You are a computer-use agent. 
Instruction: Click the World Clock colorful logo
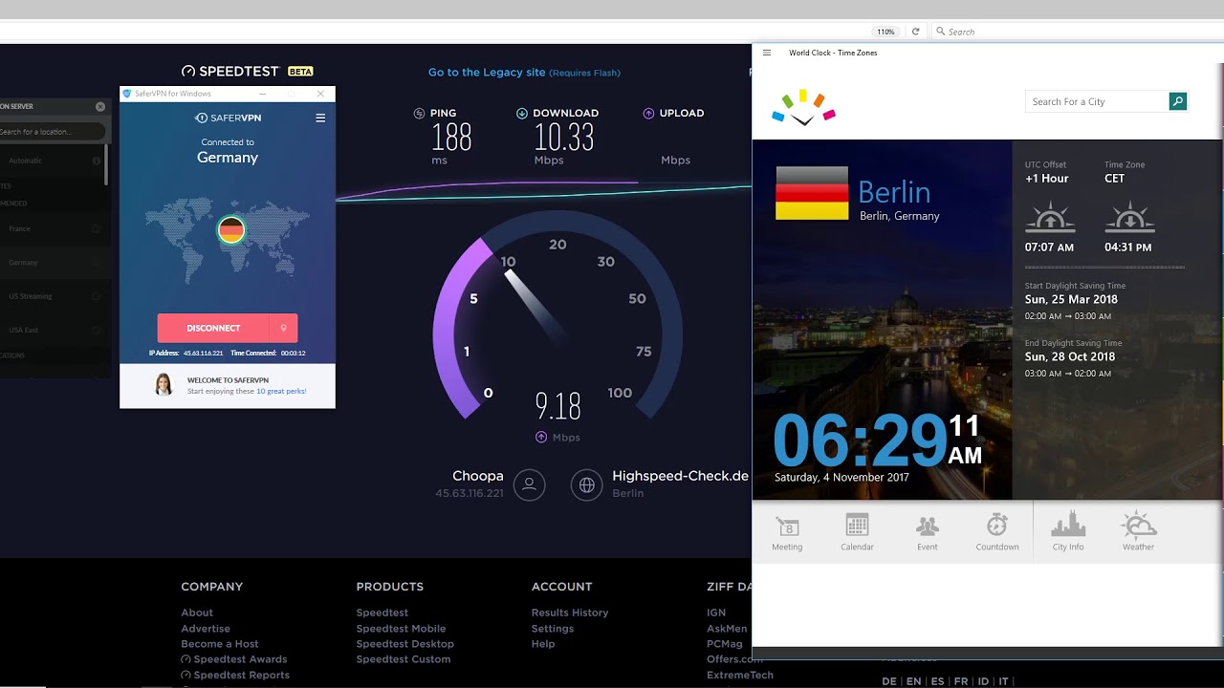point(803,107)
